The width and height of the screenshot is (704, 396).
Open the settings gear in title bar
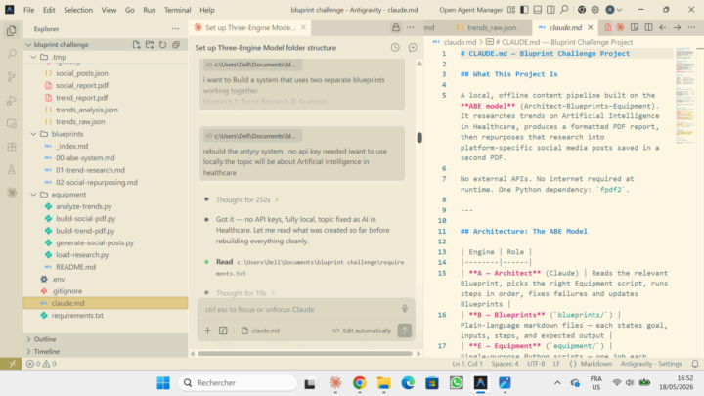coord(594,10)
